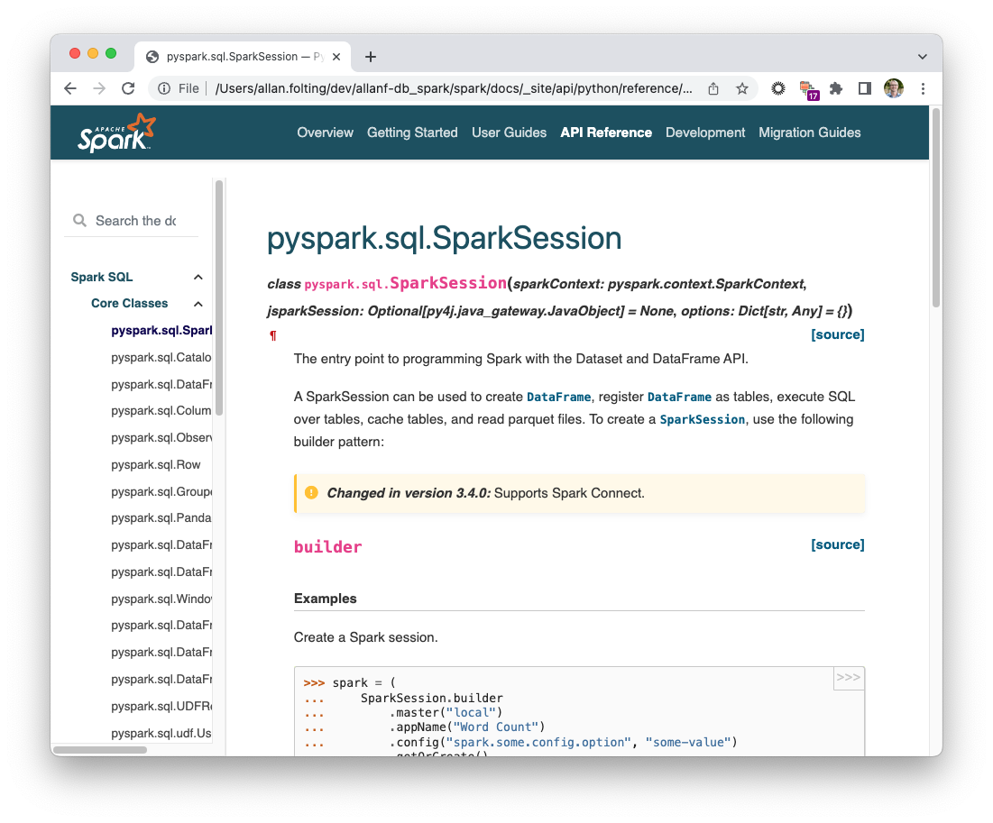
Task: Open the Chrome three-dot menu
Action: (923, 88)
